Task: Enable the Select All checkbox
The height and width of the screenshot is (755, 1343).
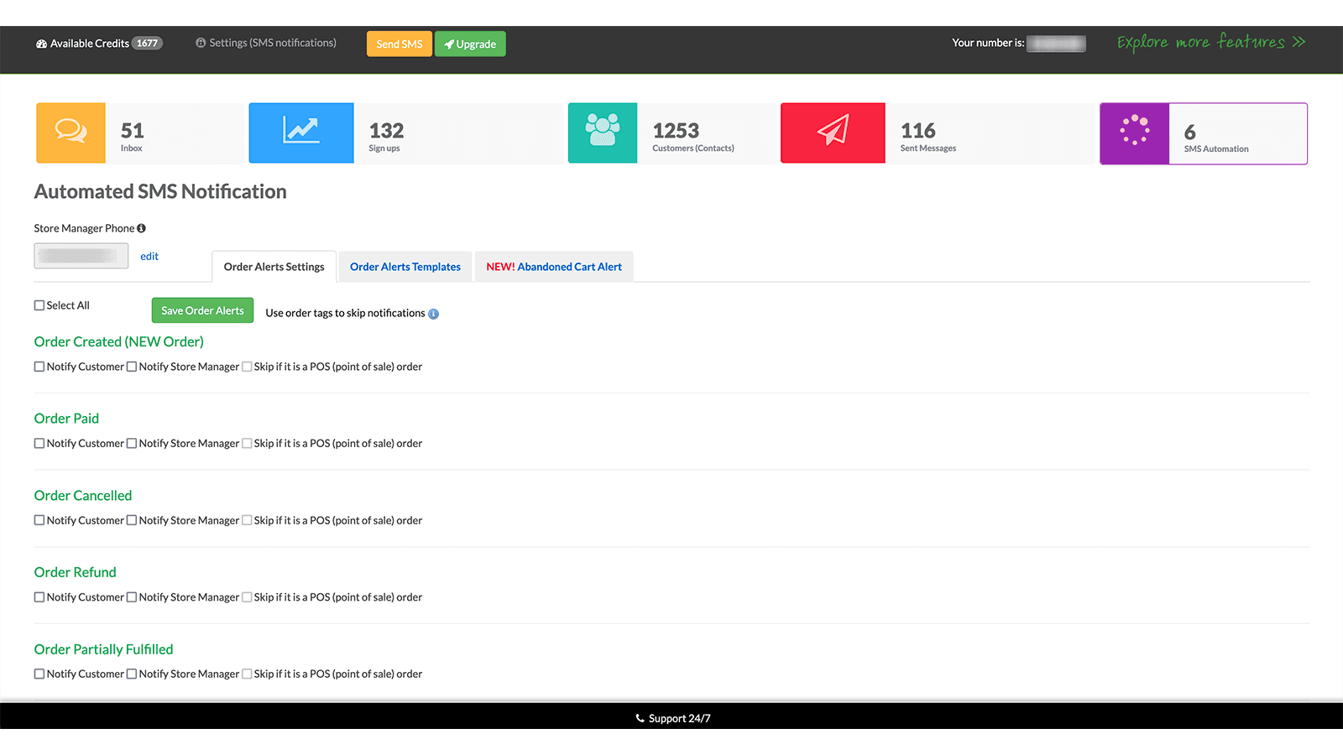Action: pos(39,305)
